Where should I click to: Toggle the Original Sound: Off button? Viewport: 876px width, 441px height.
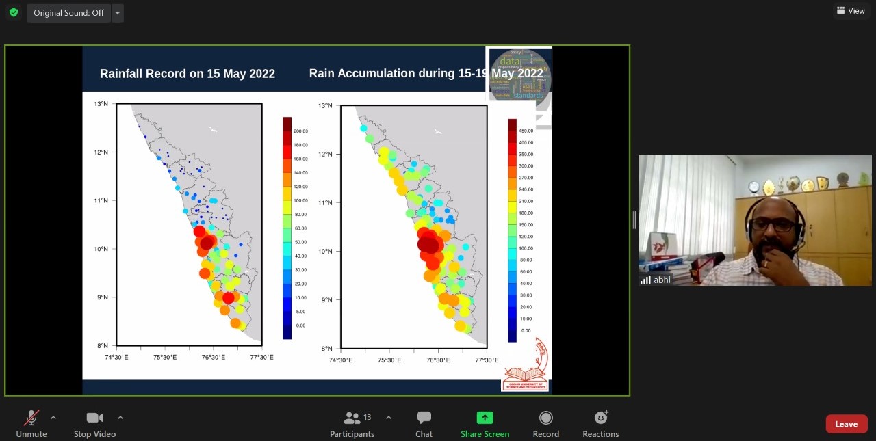click(68, 13)
